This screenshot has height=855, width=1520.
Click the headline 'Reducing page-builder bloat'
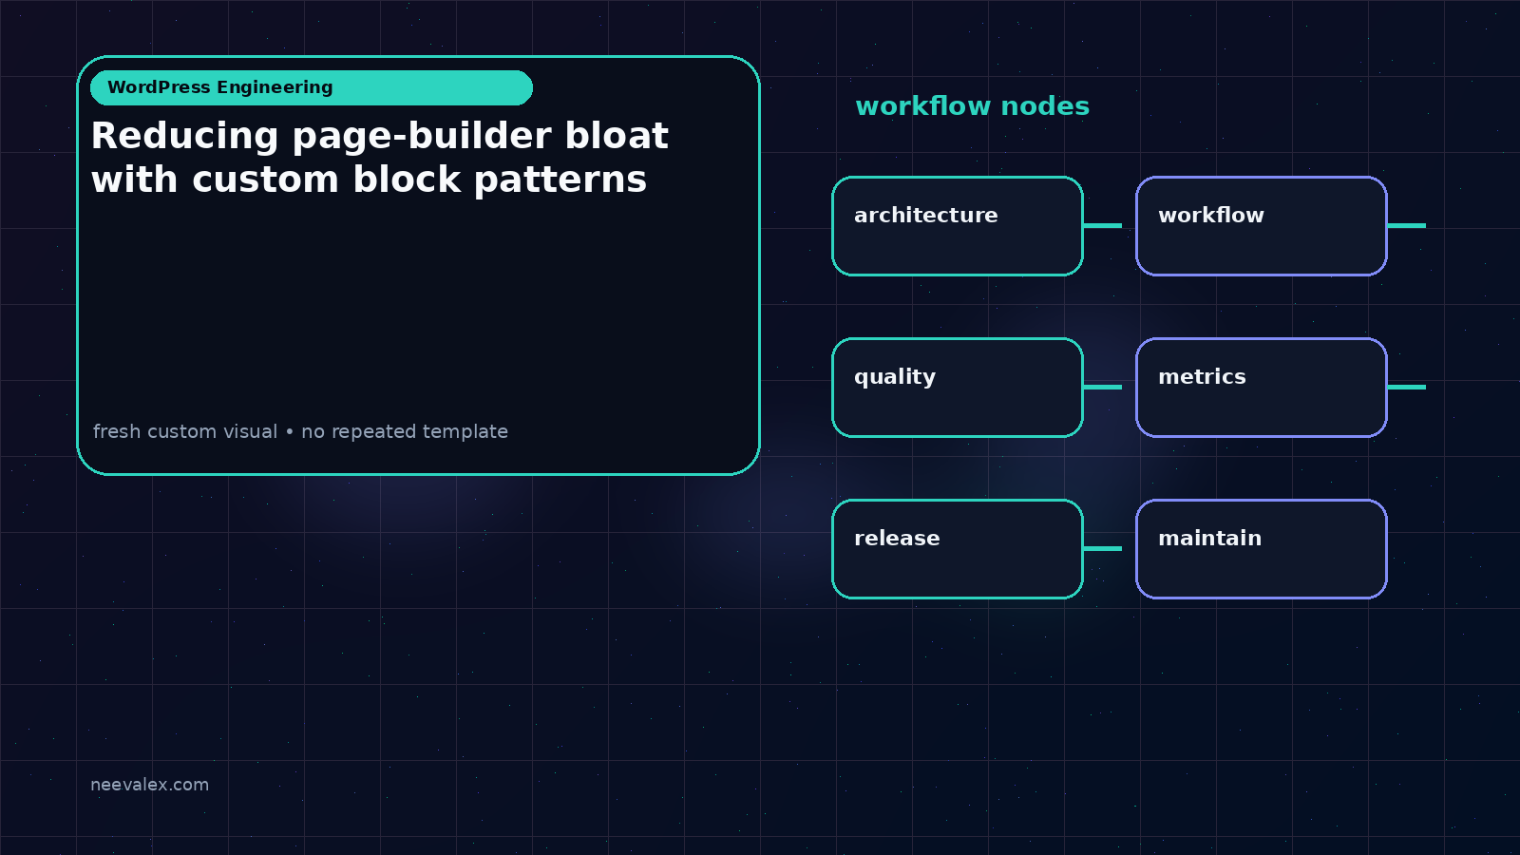pos(380,136)
